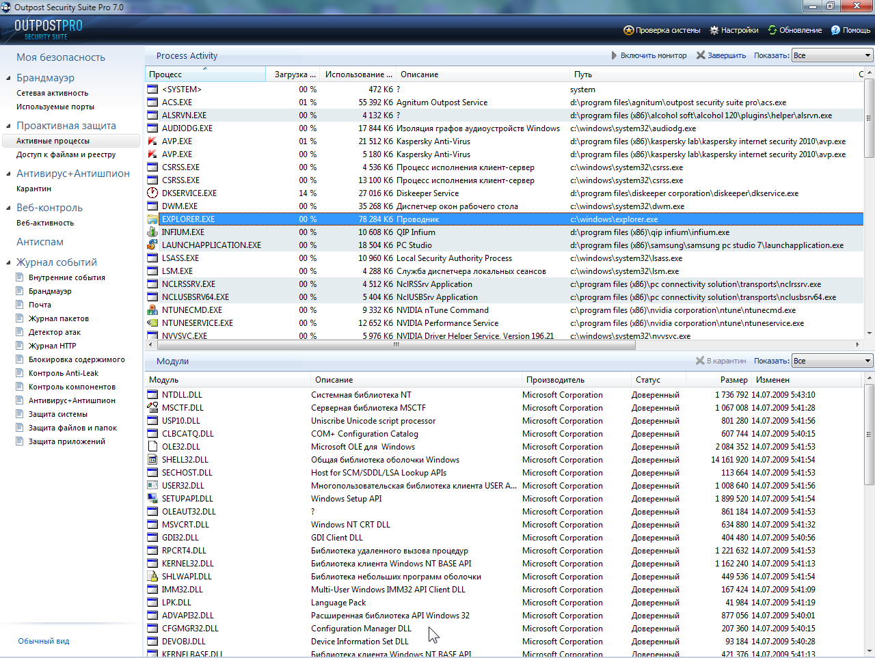The image size is (875, 658).
Task: Open the Антиспам section
Action: tap(40, 242)
